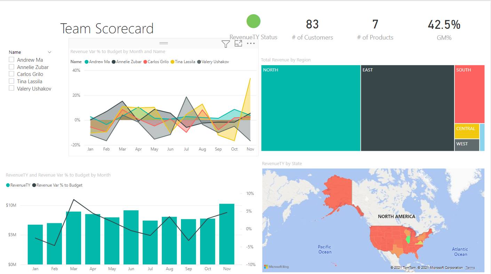This screenshot has width=491, height=274.
Task: Click the focus mode icon on the chart
Action: point(238,43)
